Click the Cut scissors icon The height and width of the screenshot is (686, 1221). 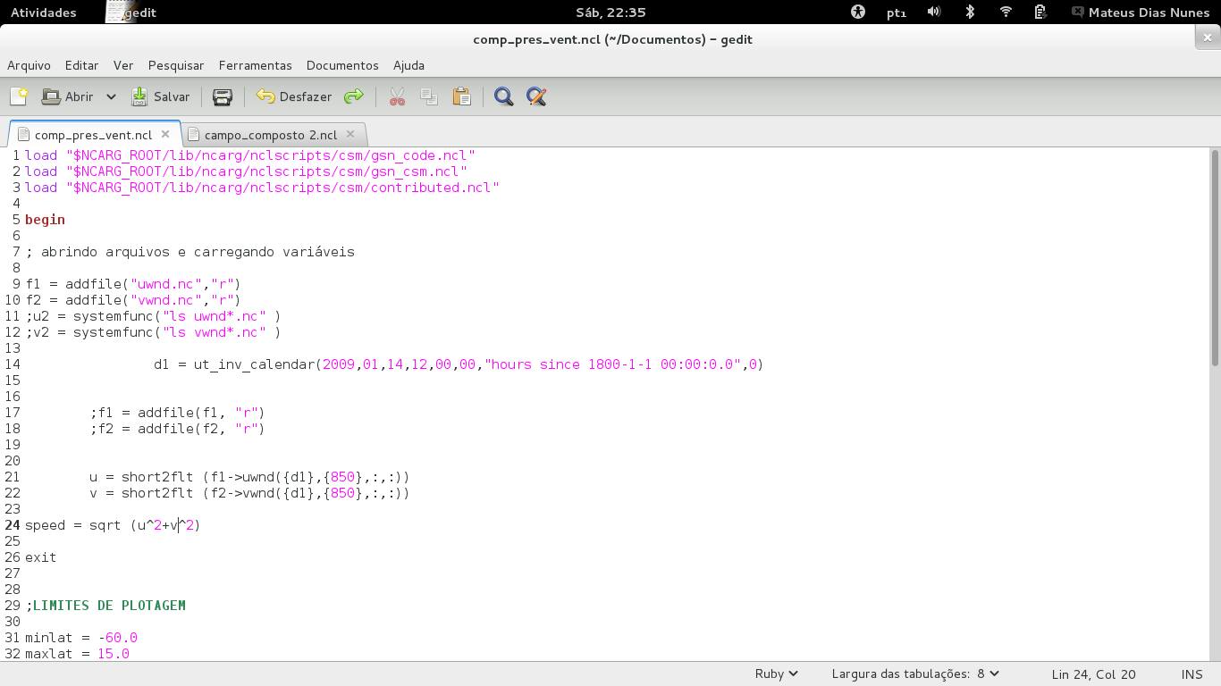tap(397, 96)
